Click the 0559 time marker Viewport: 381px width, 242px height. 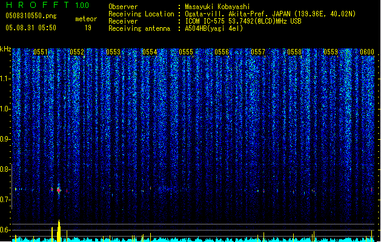[331, 52]
